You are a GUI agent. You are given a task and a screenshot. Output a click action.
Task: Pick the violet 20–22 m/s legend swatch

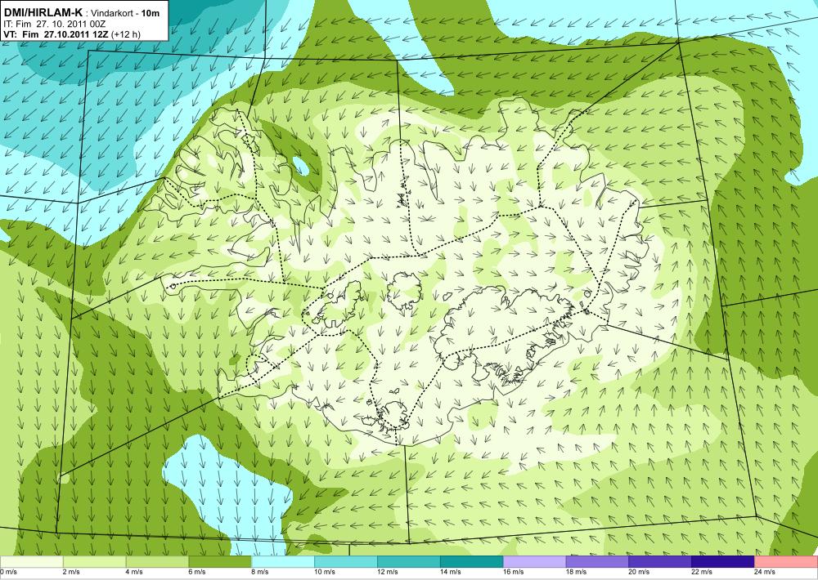click(660, 562)
